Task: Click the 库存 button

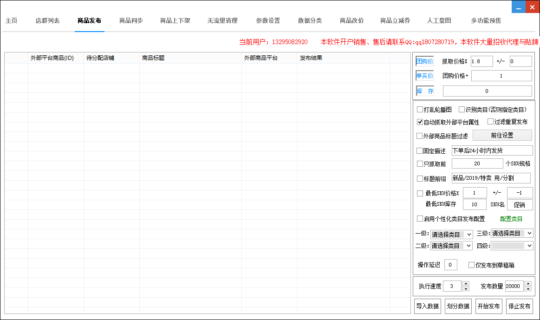Action: pos(424,91)
